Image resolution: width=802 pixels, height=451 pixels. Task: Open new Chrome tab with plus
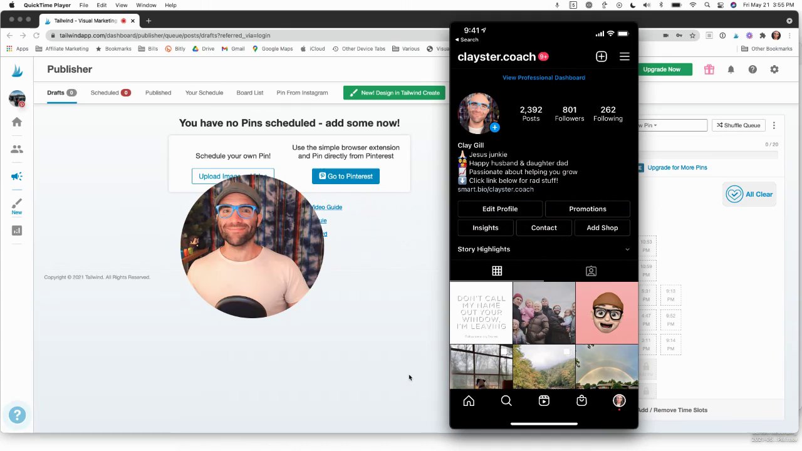click(x=148, y=21)
